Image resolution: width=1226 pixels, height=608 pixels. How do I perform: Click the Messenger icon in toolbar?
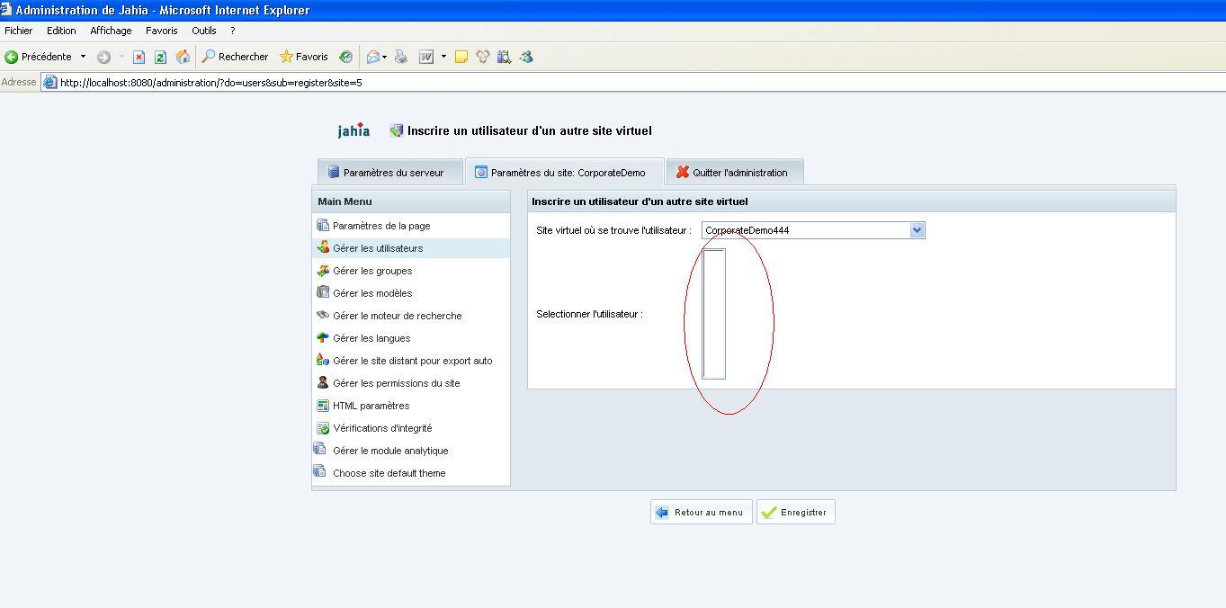526,57
